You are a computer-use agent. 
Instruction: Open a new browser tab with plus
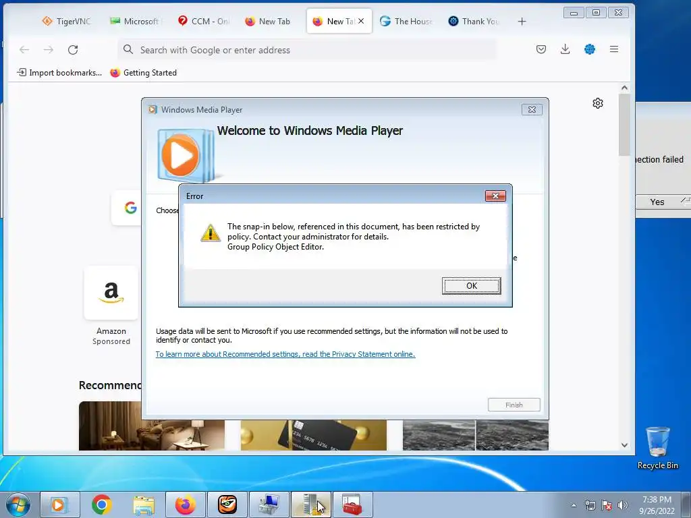(x=522, y=21)
